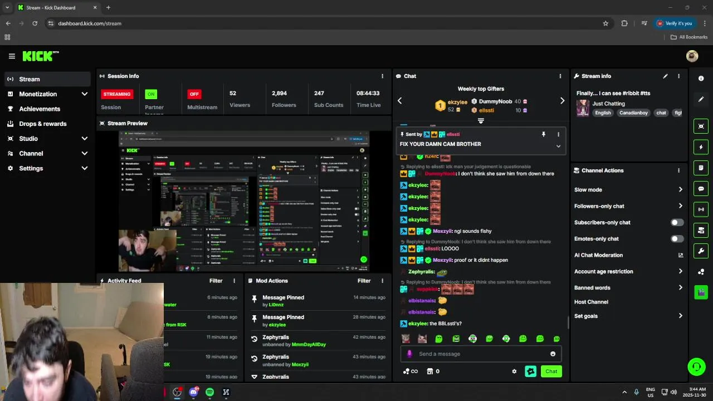This screenshot has height=401, width=713.
Task: Toggle the broadcast signal panel icon
Action: coord(701,209)
